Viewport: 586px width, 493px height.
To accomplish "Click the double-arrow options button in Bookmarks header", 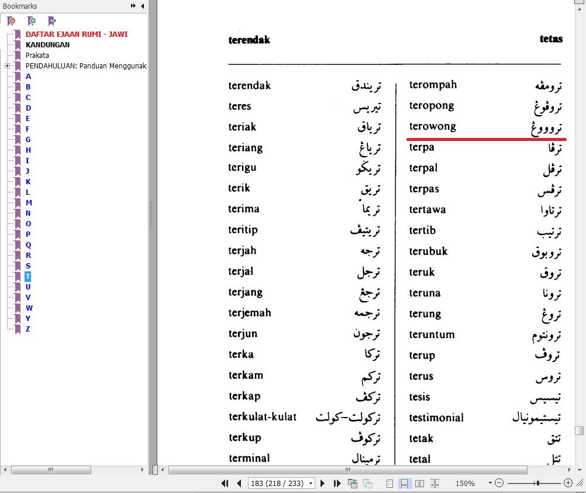I will pos(133,6).
